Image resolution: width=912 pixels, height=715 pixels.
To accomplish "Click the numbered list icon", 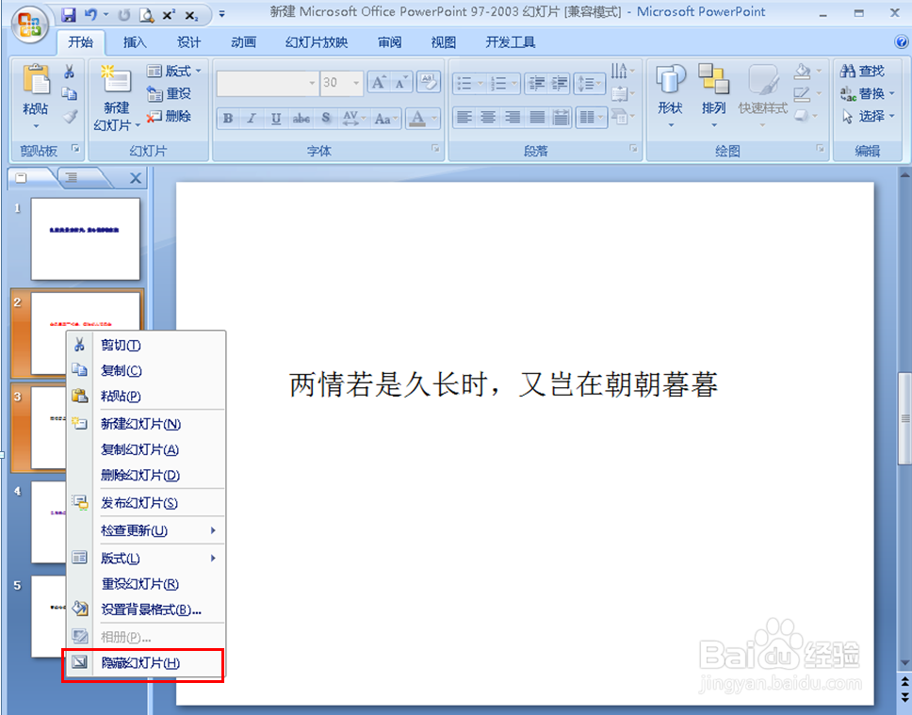I will 498,83.
